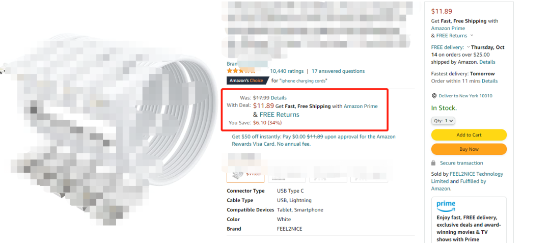
Task: Open the iphone charging cords link
Action: point(303,80)
